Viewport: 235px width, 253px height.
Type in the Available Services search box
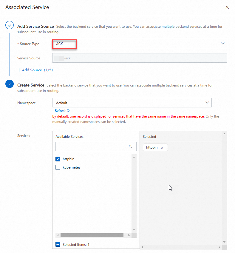tap(92, 146)
